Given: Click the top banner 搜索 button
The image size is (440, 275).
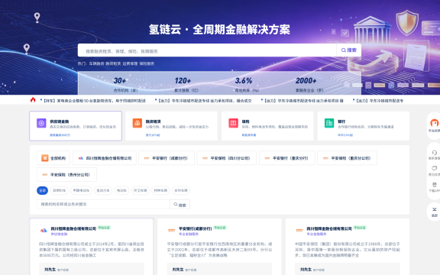Looking at the screenshot, I should coord(349,50).
